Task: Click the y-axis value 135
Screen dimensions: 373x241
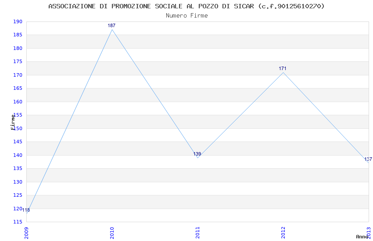Action: click(x=18, y=169)
